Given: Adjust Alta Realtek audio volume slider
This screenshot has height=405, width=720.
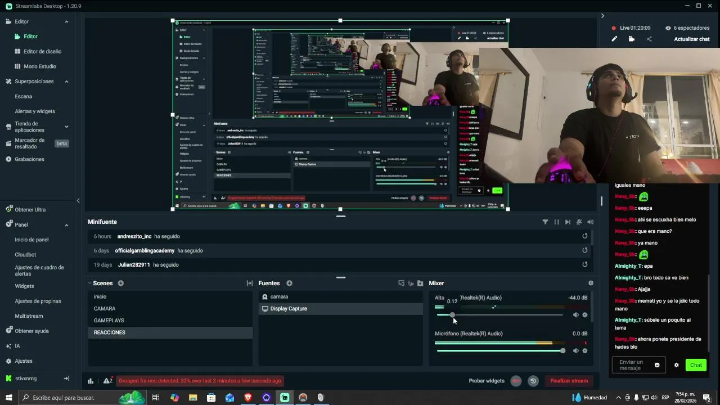Looking at the screenshot, I should click(x=499, y=315).
